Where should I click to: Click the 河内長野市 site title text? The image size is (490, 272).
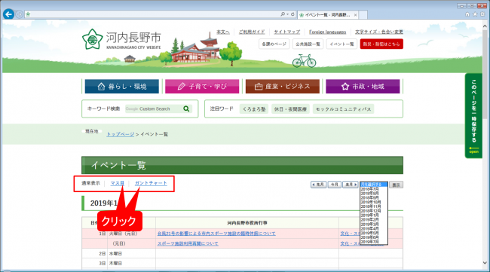coord(133,38)
